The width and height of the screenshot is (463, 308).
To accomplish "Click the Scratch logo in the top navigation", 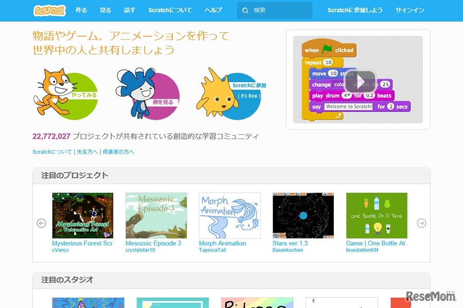I will point(49,10).
